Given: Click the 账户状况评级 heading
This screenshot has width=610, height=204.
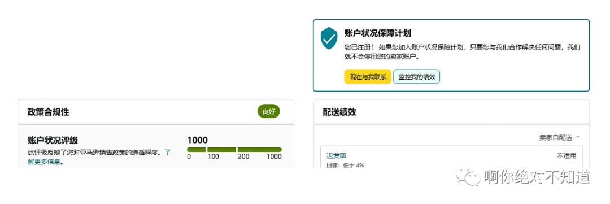Looking at the screenshot, I should [x=55, y=140].
